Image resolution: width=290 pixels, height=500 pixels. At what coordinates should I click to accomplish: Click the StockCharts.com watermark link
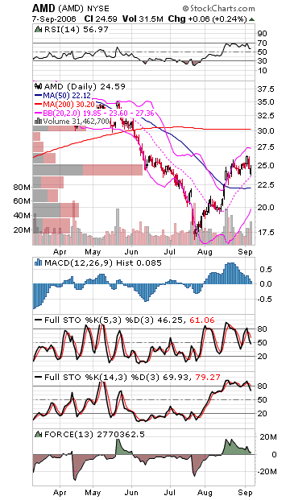tap(218, 8)
